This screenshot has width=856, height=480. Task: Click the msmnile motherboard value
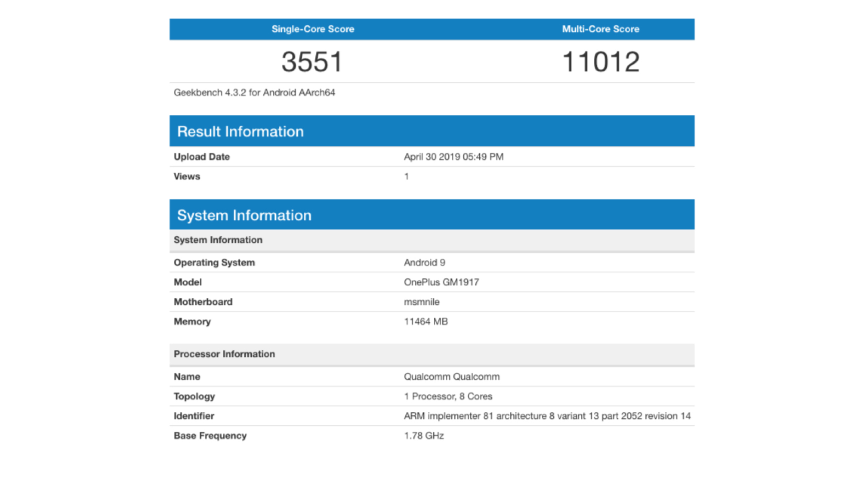[422, 302]
